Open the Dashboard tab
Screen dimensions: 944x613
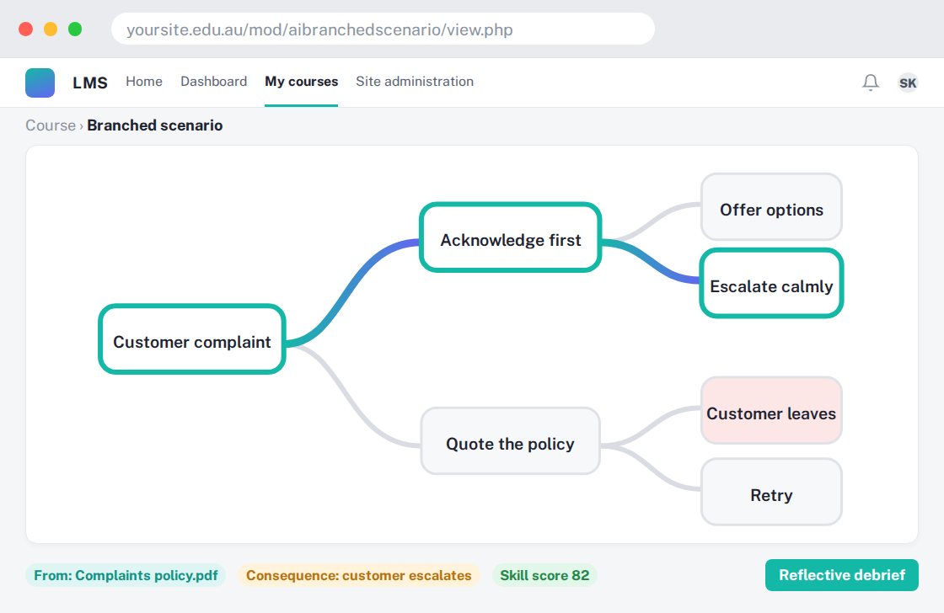214,81
